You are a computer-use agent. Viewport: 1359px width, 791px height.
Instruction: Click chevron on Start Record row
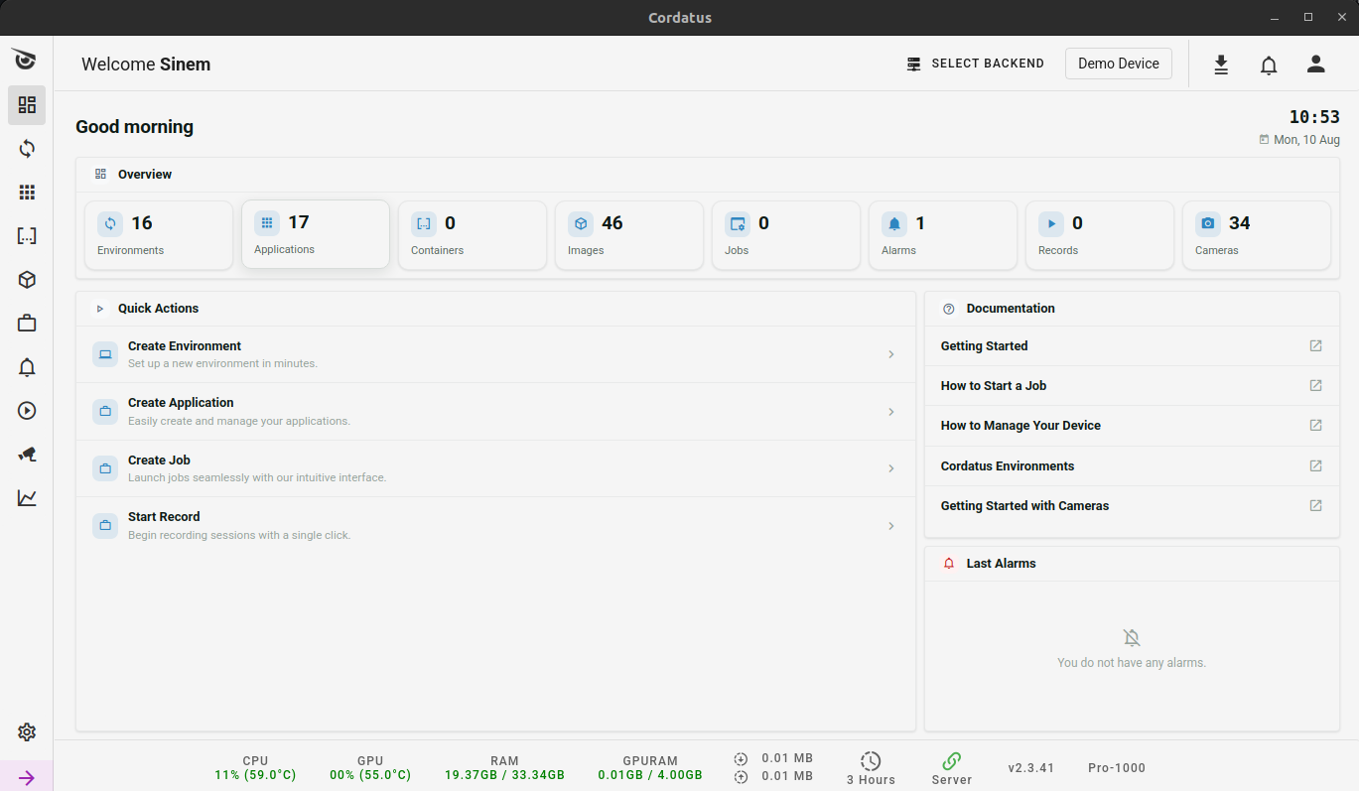coord(891,526)
